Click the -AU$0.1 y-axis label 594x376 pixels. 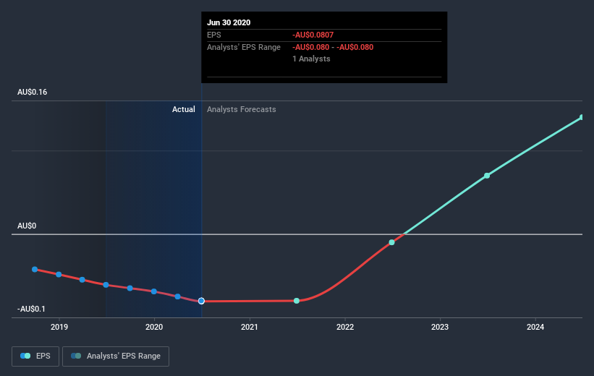tap(31, 309)
